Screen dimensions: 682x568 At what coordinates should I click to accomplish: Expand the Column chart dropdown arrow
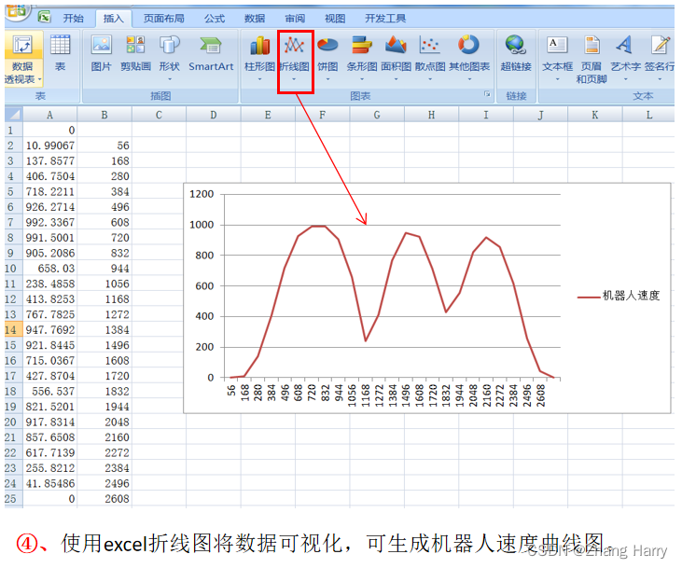click(259, 79)
